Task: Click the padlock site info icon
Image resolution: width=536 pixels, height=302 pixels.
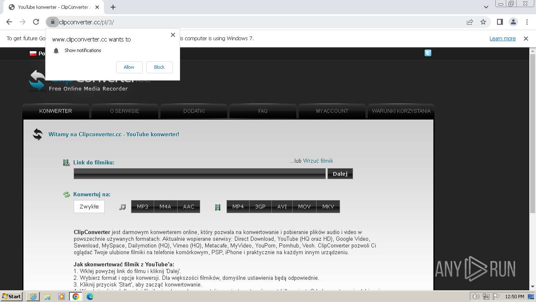Action: click(x=53, y=22)
